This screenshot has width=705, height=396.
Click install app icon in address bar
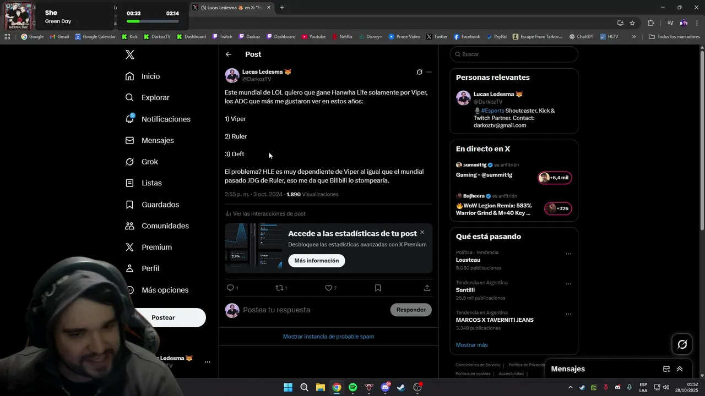pos(620,23)
